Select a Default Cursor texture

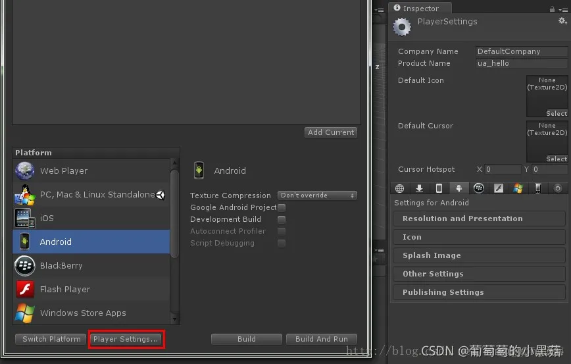557,159
